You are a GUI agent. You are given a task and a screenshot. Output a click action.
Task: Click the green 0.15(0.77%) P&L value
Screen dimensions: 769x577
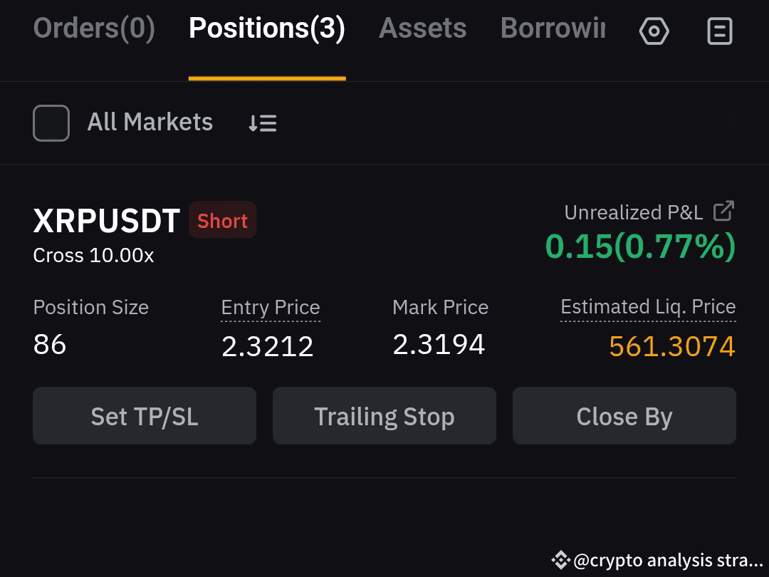pos(640,246)
